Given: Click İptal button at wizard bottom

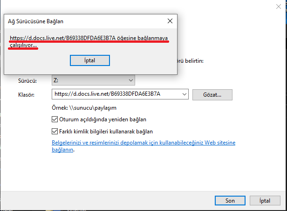Looking at the screenshot, I should (265, 201).
